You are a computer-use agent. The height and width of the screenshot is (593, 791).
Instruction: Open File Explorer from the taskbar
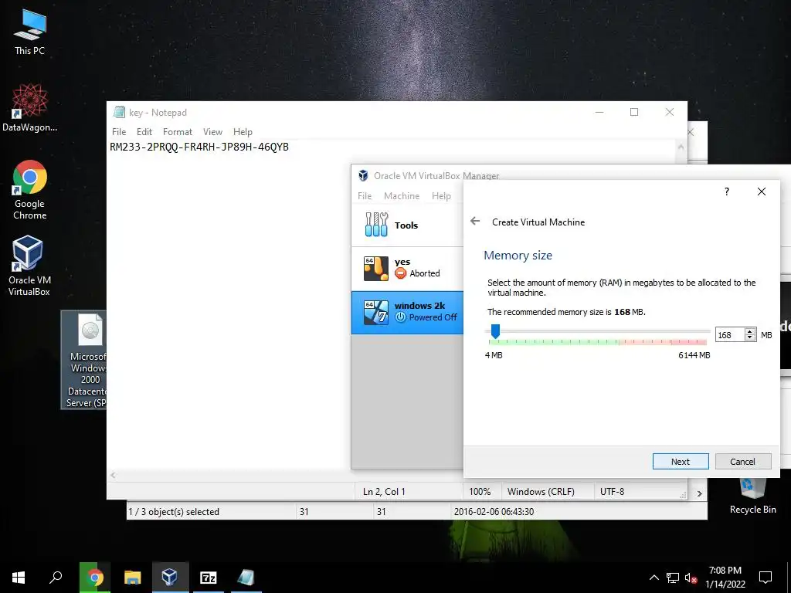click(x=132, y=578)
